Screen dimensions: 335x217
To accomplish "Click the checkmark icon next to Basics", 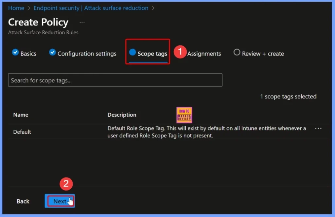I will (x=15, y=52).
